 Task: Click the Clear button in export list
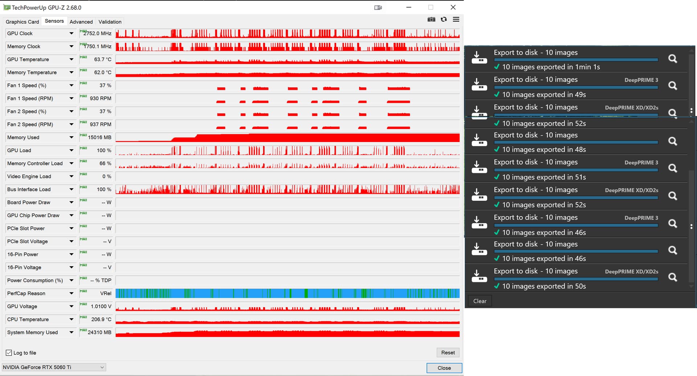[x=480, y=301]
